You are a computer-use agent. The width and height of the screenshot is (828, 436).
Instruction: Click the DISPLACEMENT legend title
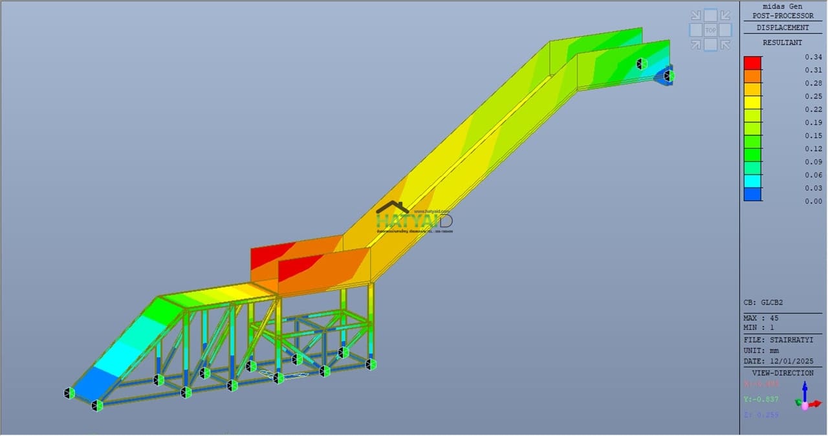[x=783, y=28]
